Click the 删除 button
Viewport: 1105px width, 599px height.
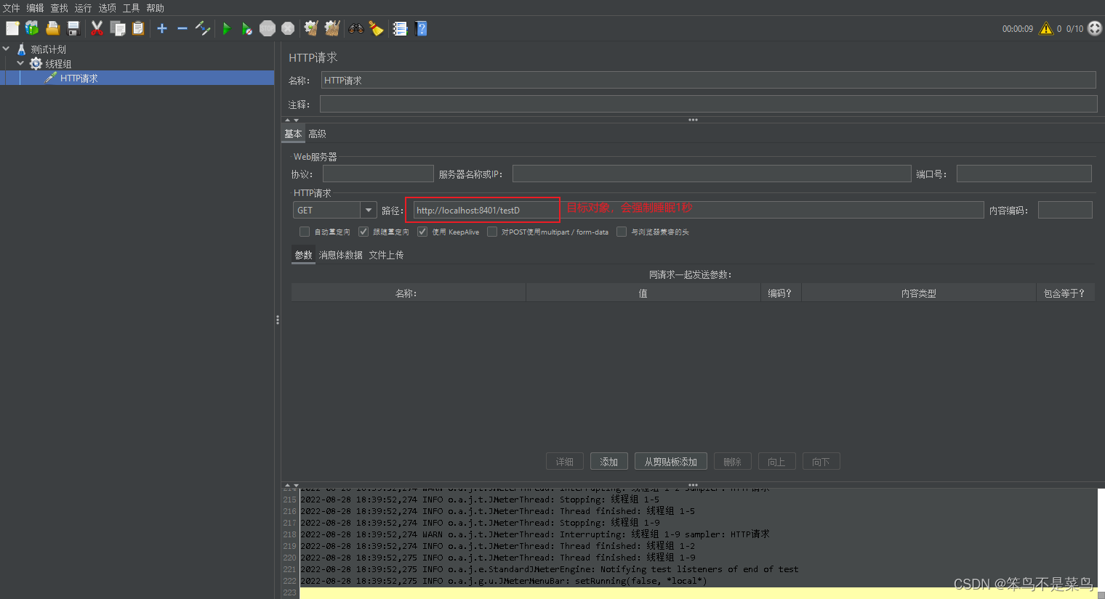pos(733,462)
